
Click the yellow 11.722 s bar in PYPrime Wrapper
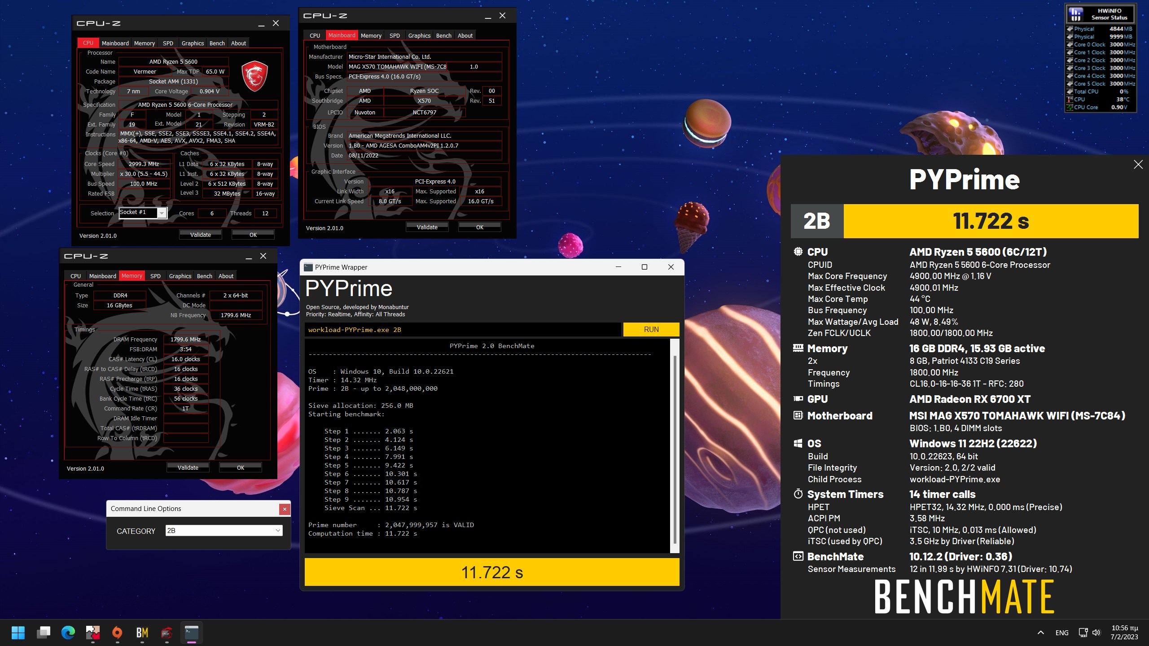(x=492, y=572)
